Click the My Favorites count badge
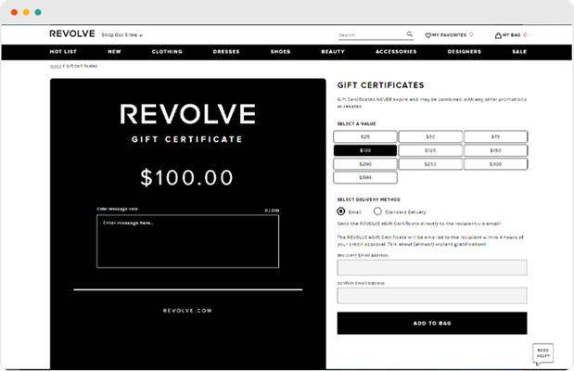The image size is (574, 371). tap(471, 34)
